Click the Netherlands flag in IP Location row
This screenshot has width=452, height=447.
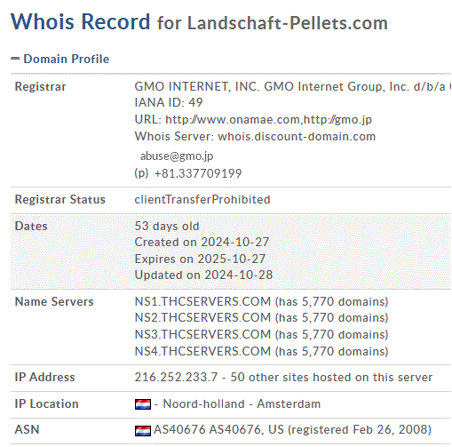[x=143, y=404]
